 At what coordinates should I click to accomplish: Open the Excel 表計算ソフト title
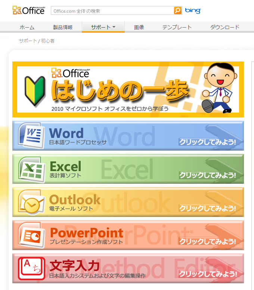(65, 169)
